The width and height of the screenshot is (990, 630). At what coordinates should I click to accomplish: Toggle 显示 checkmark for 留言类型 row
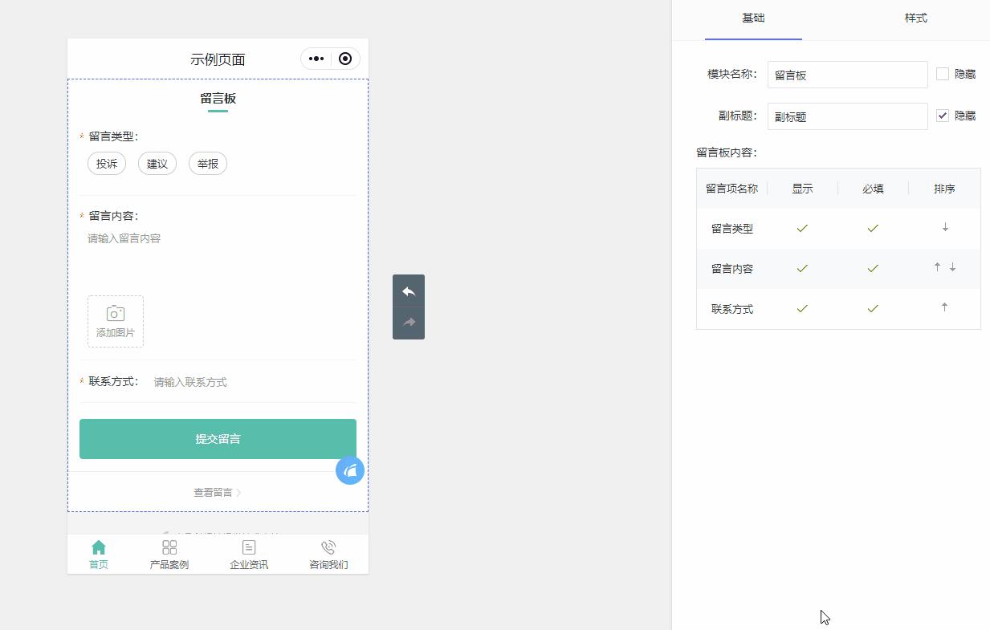801,228
